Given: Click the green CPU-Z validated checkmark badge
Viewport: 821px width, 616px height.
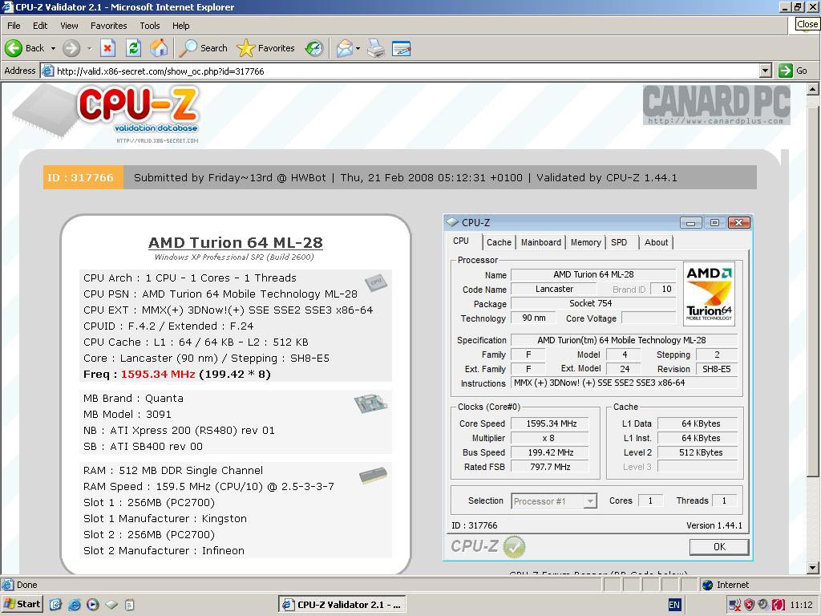Looking at the screenshot, I should pos(514,547).
